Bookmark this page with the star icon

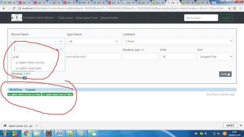coord(229,9)
